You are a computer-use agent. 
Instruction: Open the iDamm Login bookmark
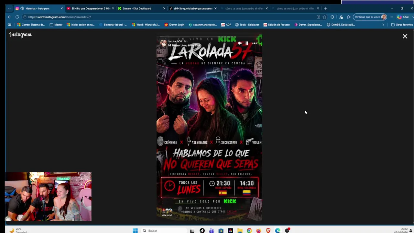pos(174,25)
